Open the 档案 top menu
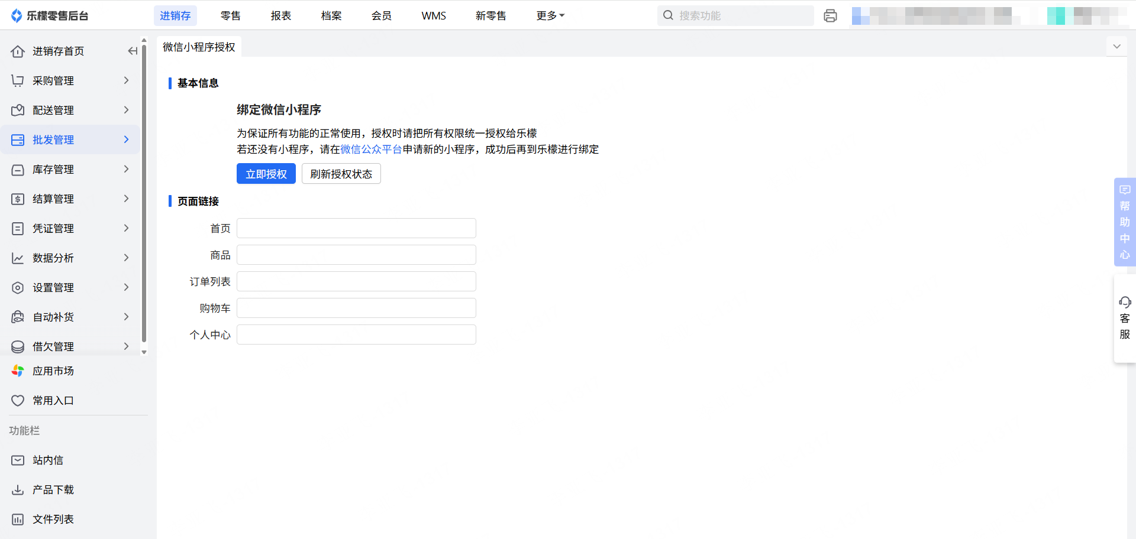 331,16
